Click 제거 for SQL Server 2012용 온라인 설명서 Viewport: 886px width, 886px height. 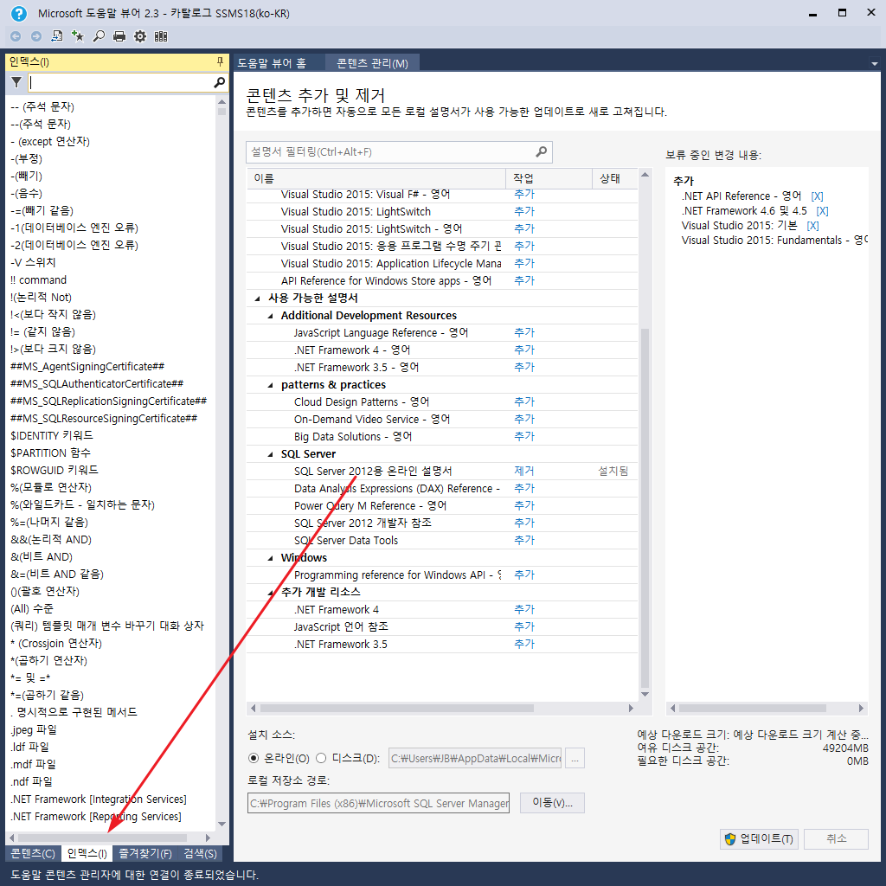[x=523, y=472]
